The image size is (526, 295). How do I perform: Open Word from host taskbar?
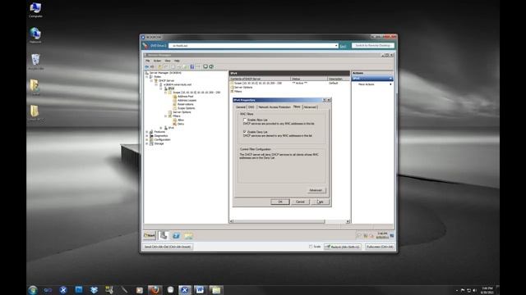(x=200, y=290)
